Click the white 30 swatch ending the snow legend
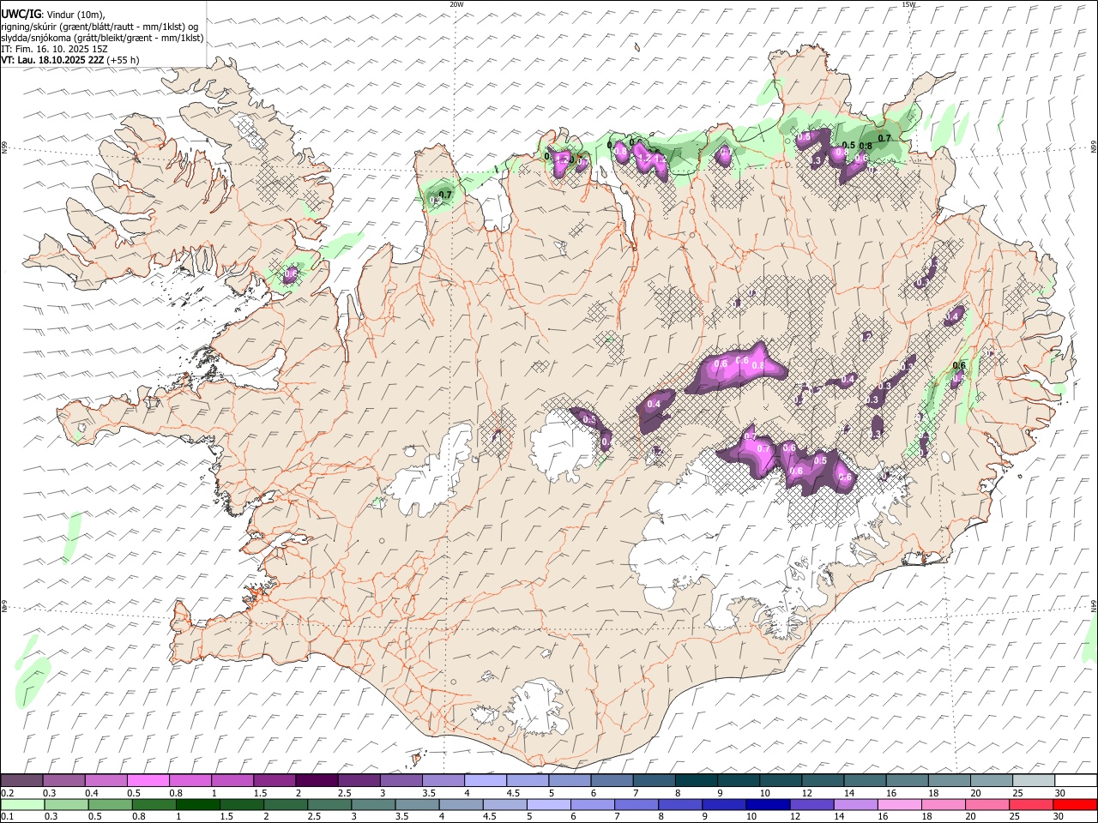 click(x=1075, y=780)
